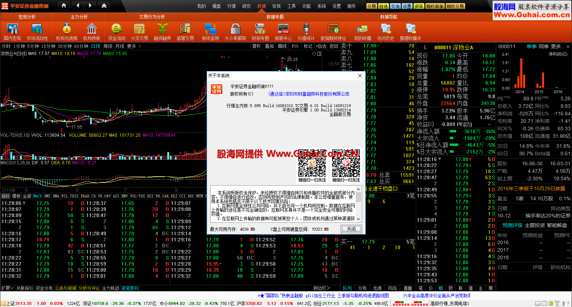Switch to the 资金分布 bottom tab
The image size is (572, 307).
[x=44, y=288]
